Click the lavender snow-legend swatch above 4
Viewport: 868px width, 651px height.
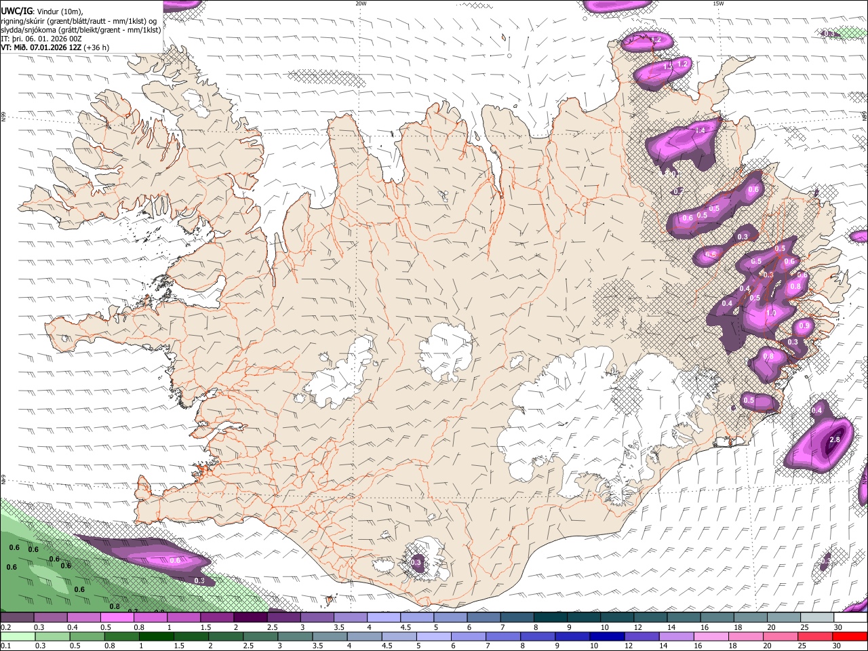[383, 618]
